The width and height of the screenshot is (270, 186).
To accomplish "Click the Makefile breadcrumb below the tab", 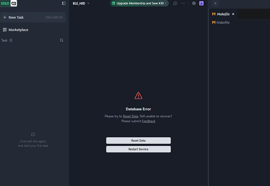I will 221,22.
